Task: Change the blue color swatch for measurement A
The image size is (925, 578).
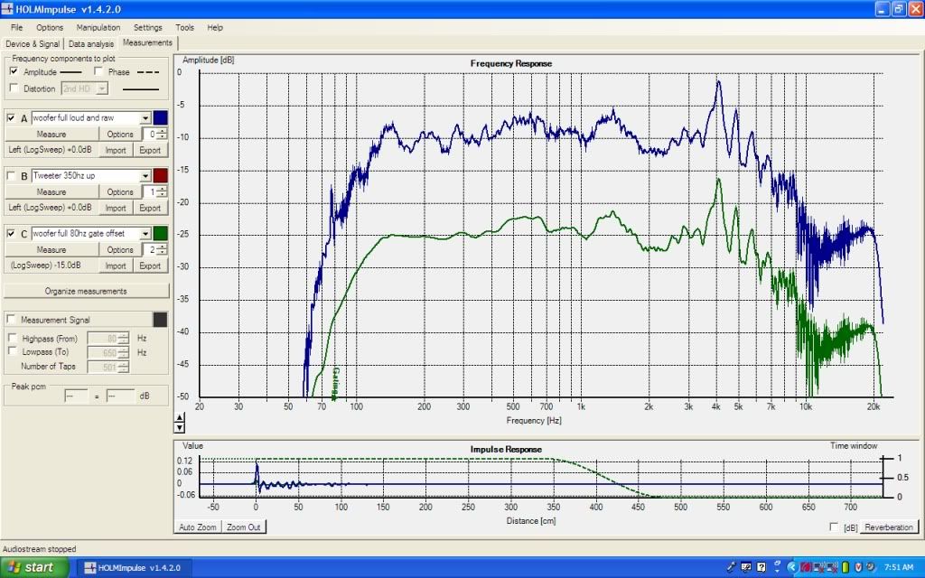Action: point(161,118)
